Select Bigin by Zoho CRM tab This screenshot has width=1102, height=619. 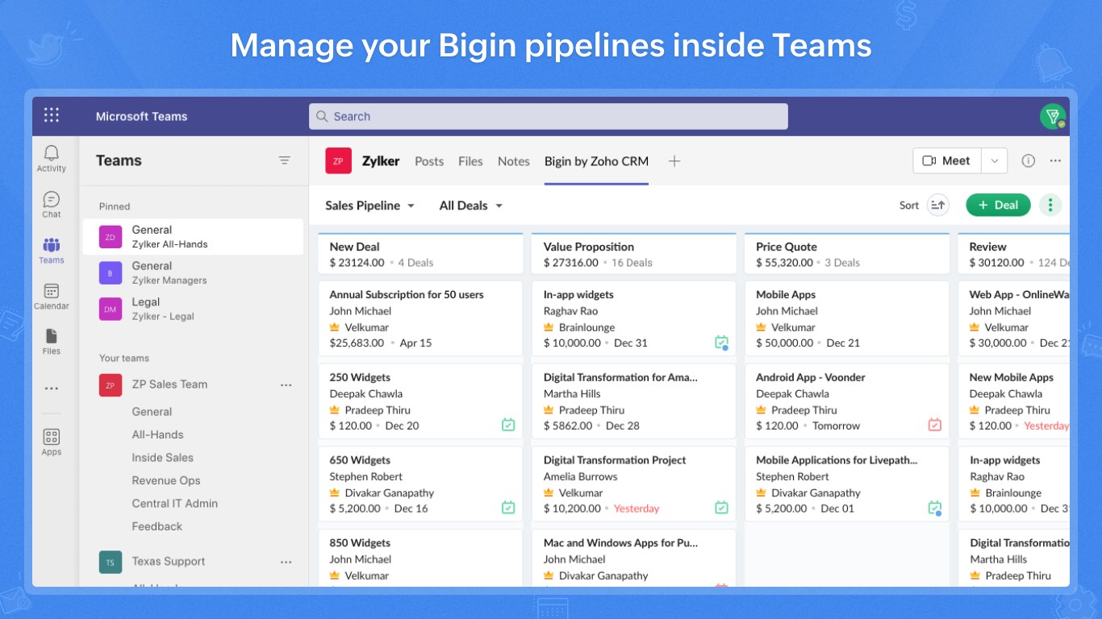(596, 161)
